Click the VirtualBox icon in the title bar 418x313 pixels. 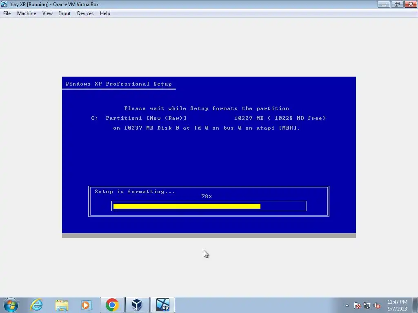pos(4,4)
